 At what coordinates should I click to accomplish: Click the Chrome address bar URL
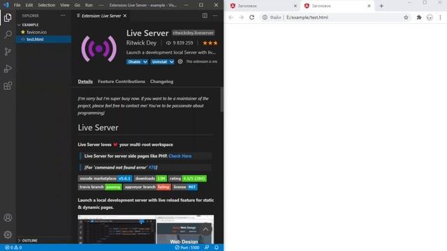pyautogui.click(x=307, y=17)
